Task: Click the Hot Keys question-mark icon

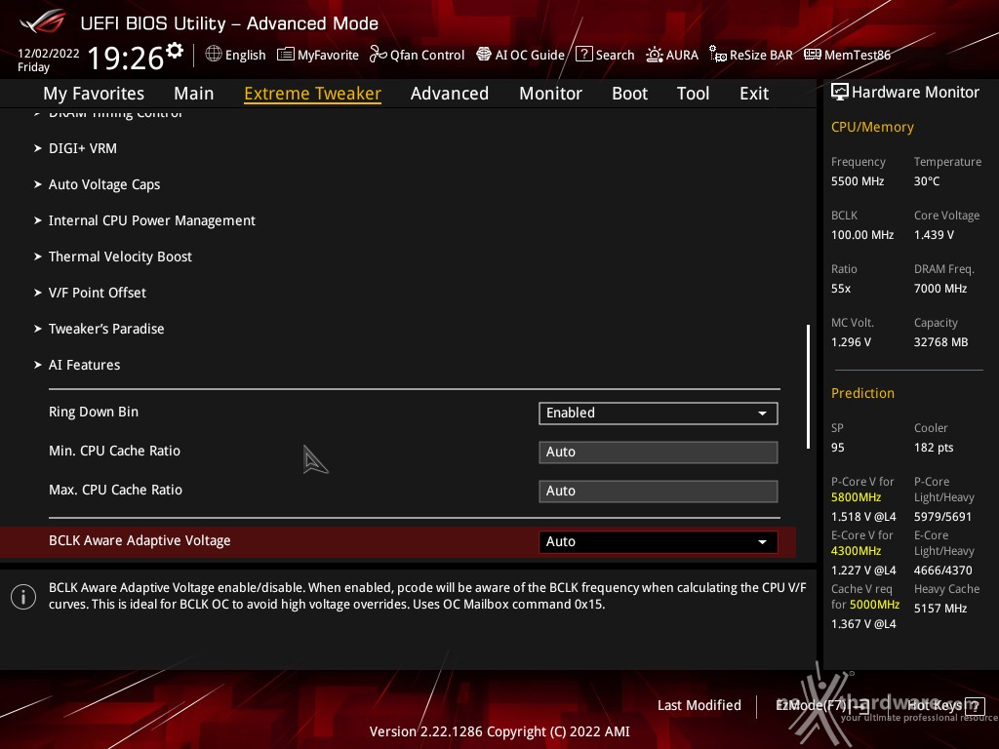Action: (975, 705)
